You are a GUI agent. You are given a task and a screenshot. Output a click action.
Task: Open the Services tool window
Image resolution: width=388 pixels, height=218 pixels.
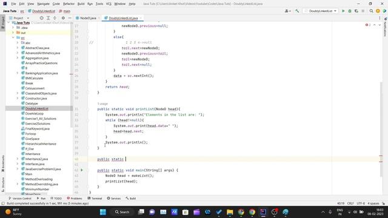point(114,199)
